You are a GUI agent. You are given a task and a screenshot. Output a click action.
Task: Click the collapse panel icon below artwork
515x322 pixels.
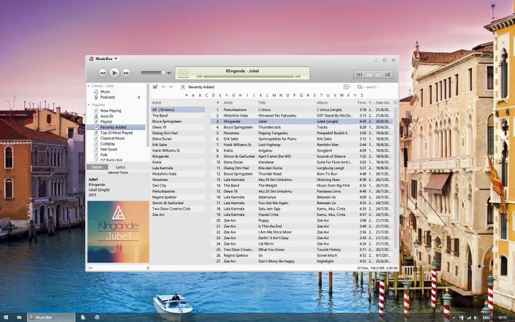tap(89, 268)
